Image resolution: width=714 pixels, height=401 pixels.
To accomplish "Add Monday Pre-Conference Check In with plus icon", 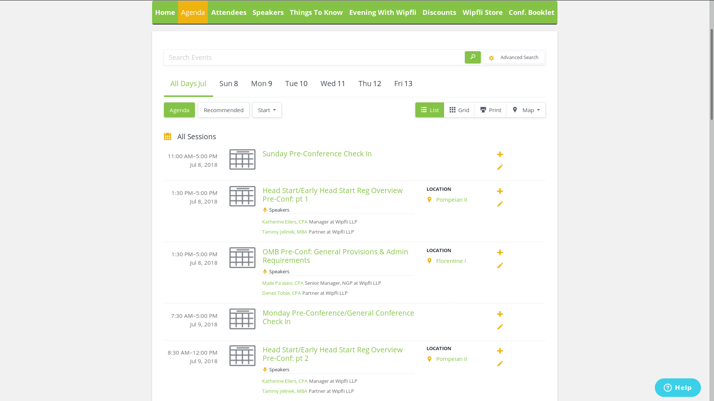I will point(500,314).
